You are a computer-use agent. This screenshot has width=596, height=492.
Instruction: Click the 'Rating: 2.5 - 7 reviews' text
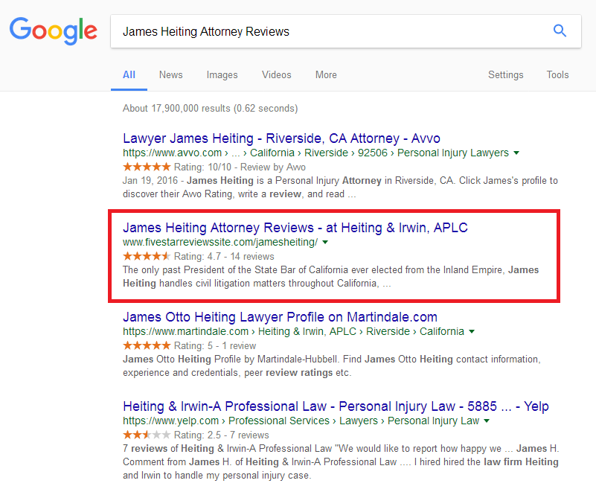pos(221,435)
